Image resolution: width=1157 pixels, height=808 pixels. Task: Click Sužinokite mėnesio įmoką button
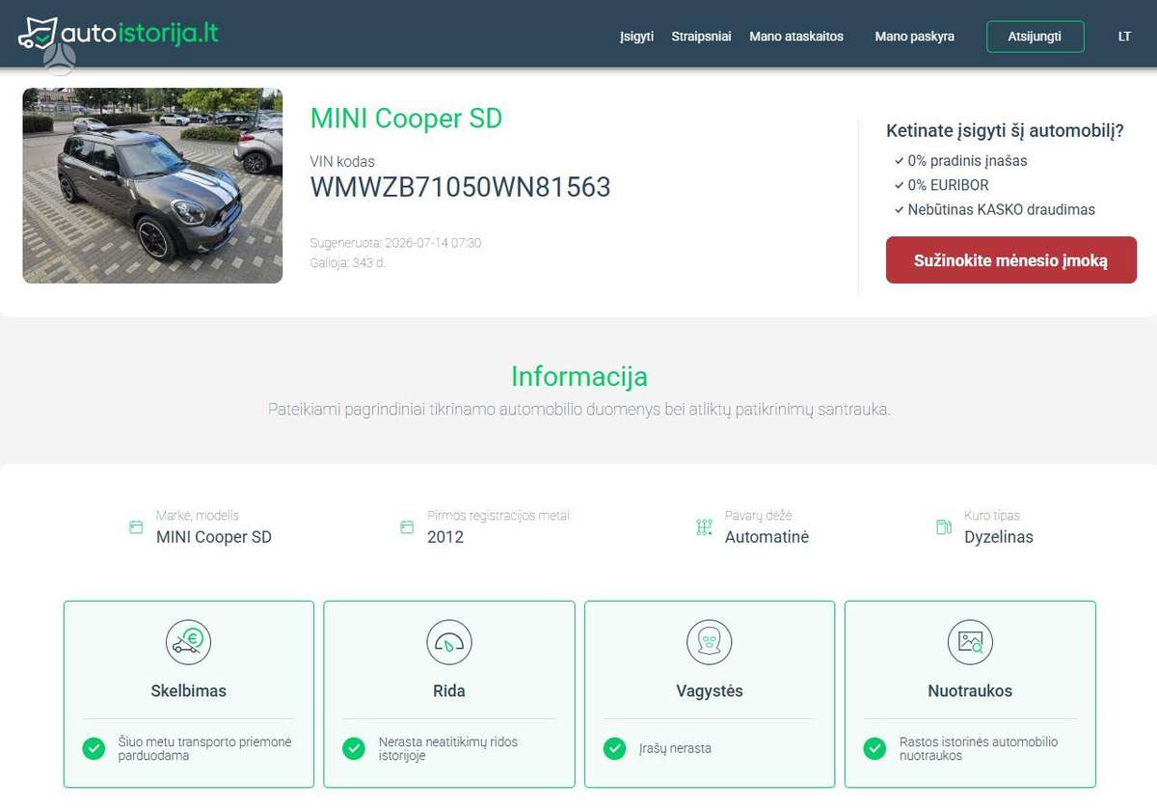coord(1011,260)
